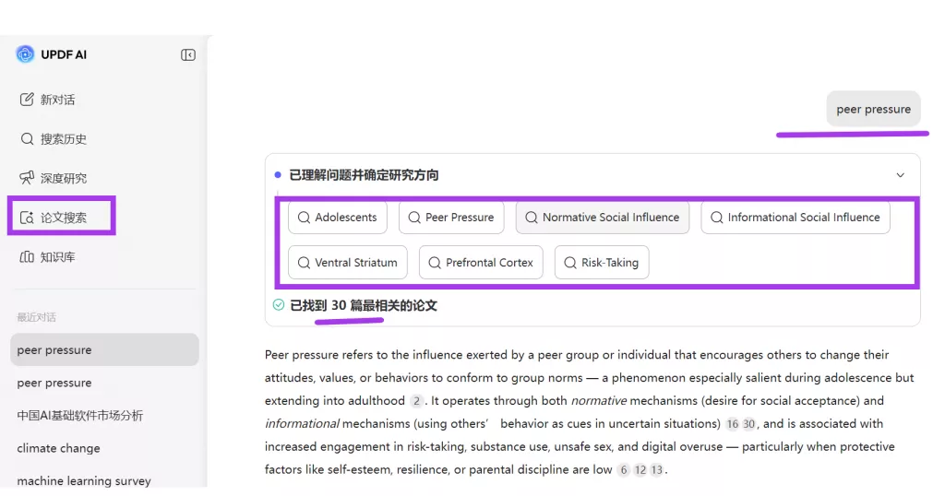Open 搜索历史 search history
The height and width of the screenshot is (496, 945).
click(x=63, y=139)
